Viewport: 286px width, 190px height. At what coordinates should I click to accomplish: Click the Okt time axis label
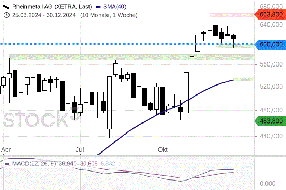click(163, 150)
